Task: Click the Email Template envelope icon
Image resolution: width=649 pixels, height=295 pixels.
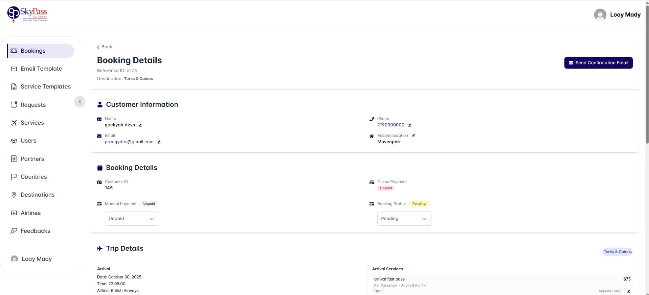Action: 14,69
